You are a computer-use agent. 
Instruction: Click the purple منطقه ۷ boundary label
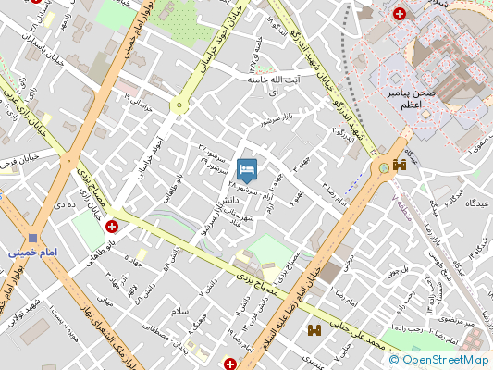click(401, 208)
